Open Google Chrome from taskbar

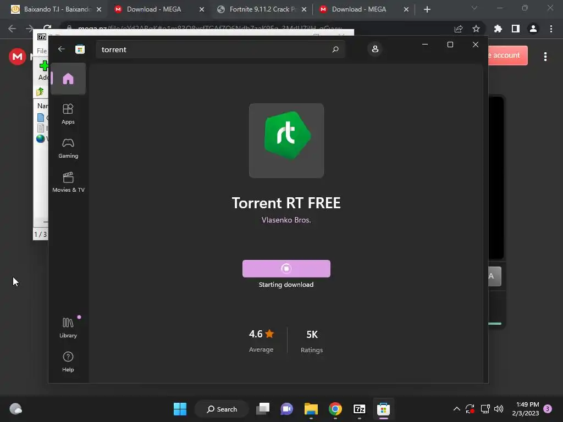(335, 409)
